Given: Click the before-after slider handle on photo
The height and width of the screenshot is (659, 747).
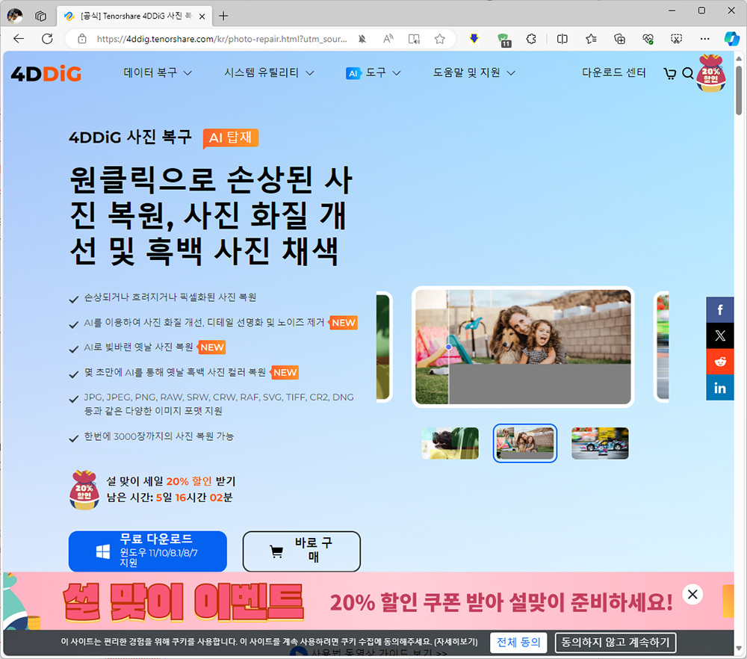Looking at the screenshot, I should pyautogui.click(x=449, y=347).
